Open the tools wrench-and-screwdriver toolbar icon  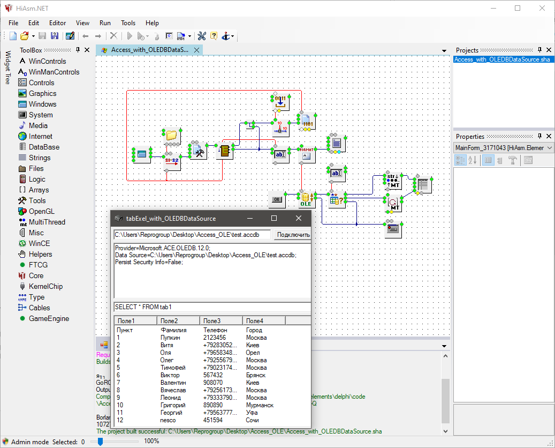pos(202,36)
